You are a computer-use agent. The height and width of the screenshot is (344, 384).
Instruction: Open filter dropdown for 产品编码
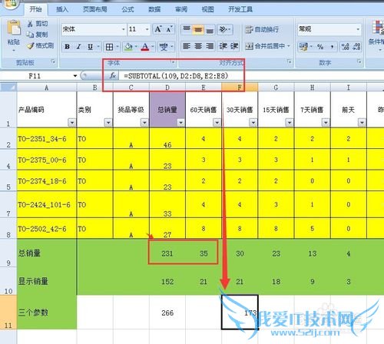(72, 123)
